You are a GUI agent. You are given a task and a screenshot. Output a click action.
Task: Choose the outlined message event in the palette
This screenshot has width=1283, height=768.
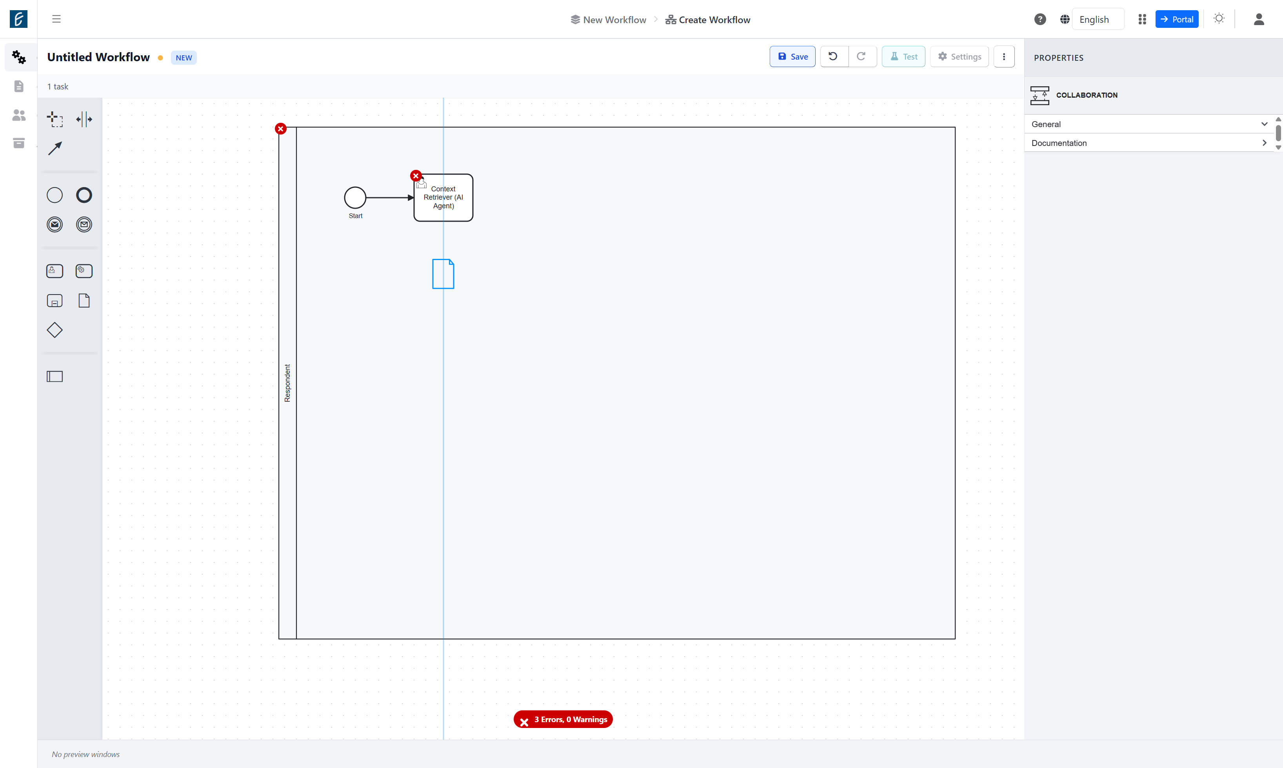(84, 225)
